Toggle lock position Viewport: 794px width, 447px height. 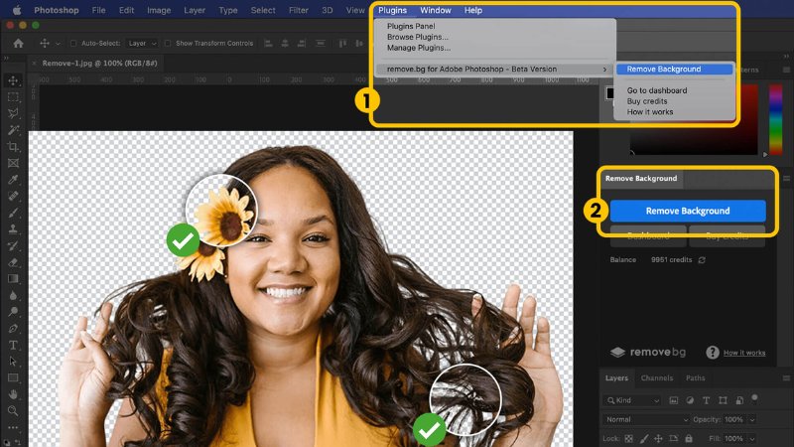pos(658,438)
